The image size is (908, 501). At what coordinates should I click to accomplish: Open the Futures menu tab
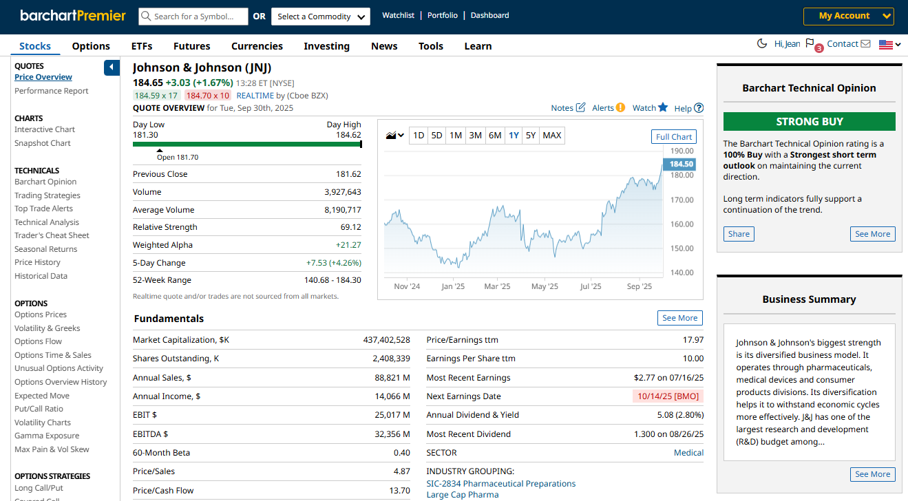(191, 46)
